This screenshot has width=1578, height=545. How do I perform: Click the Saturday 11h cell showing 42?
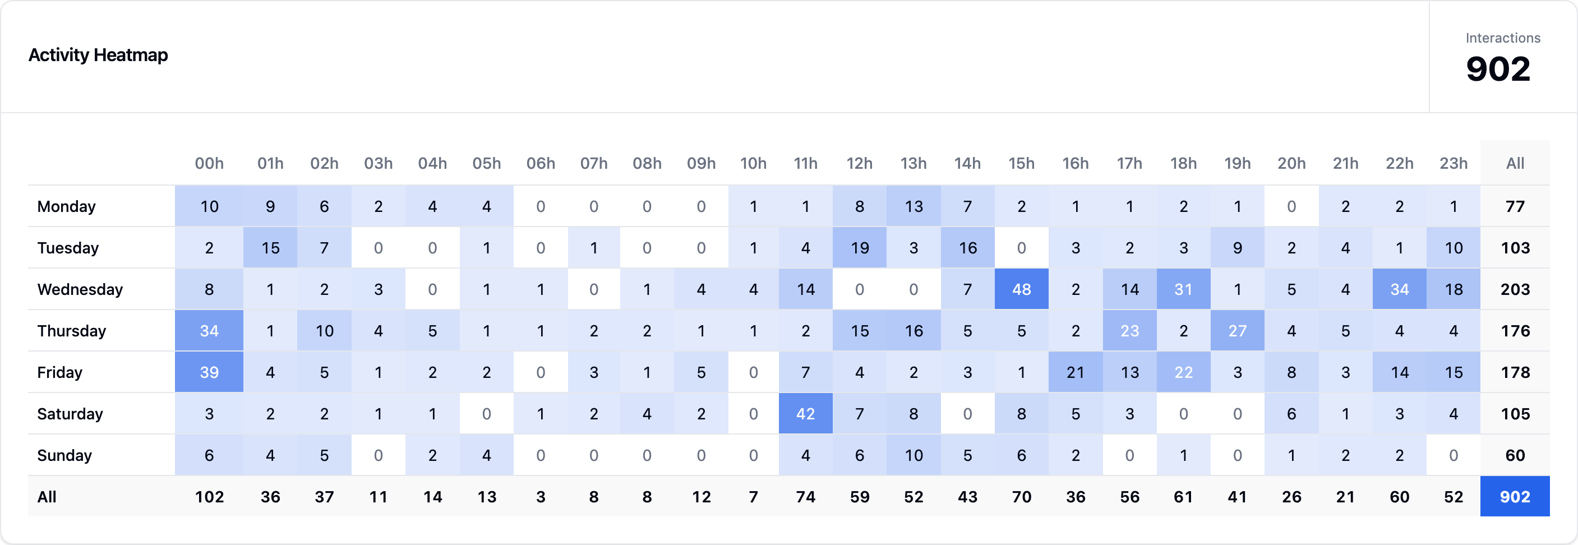(805, 414)
